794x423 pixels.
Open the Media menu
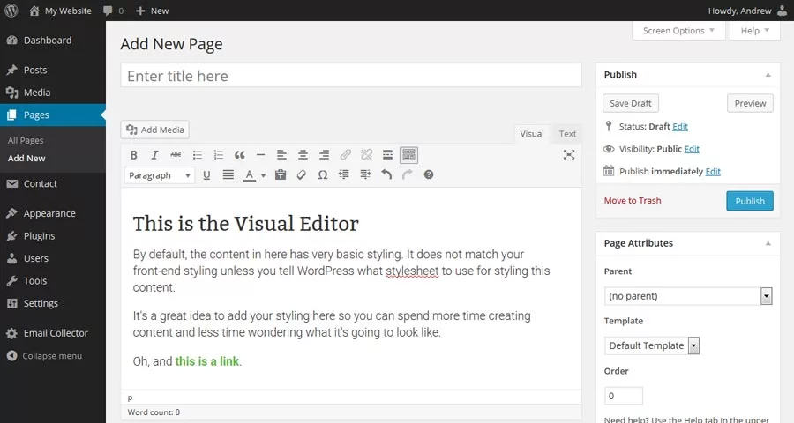[x=53, y=93]
